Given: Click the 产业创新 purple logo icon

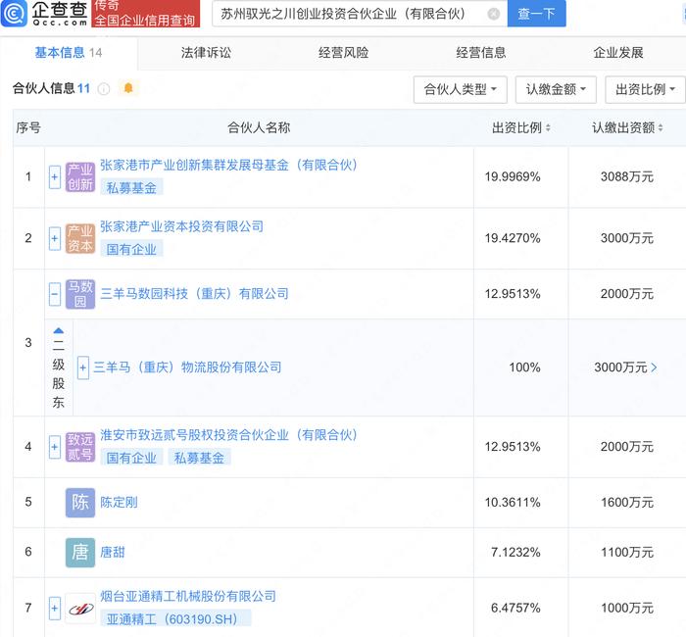Looking at the screenshot, I should (80, 176).
